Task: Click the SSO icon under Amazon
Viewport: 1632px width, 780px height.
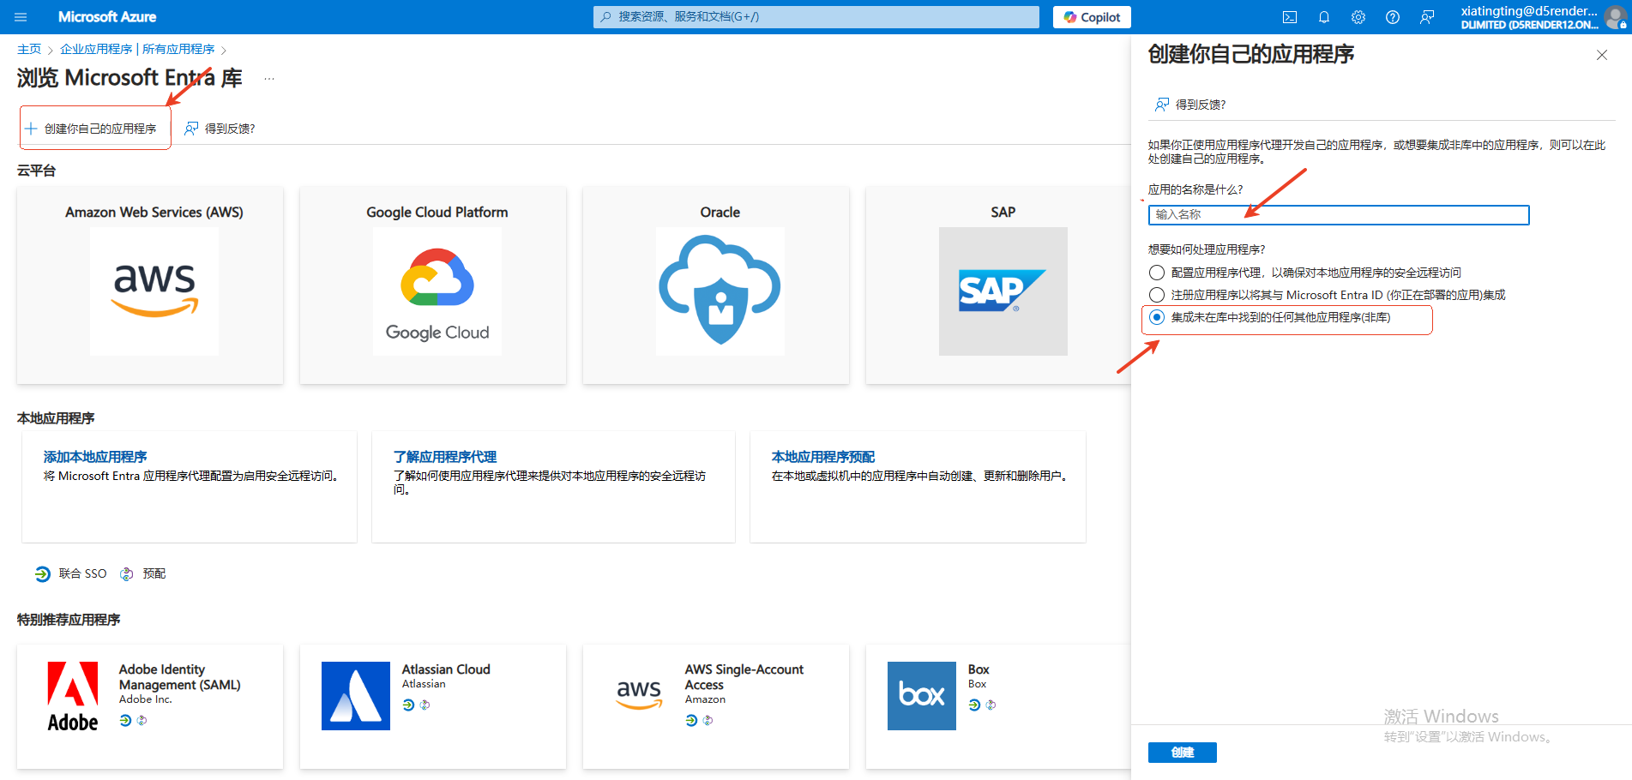Action: click(x=691, y=721)
